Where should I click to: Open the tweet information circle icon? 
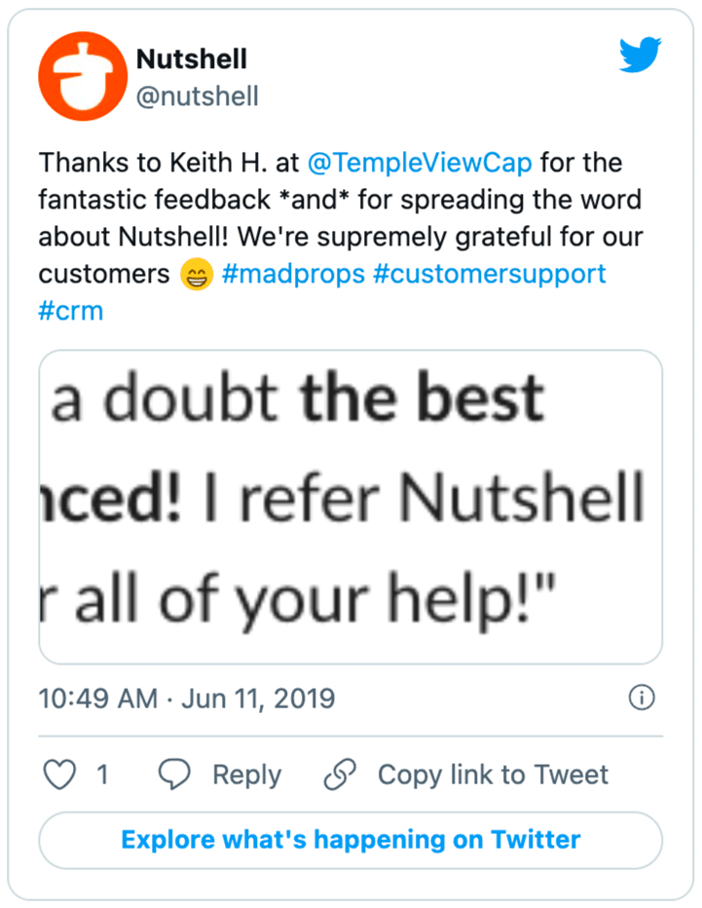[x=643, y=699]
